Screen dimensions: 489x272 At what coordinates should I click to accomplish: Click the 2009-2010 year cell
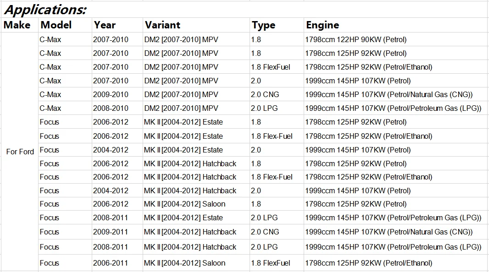click(x=111, y=94)
